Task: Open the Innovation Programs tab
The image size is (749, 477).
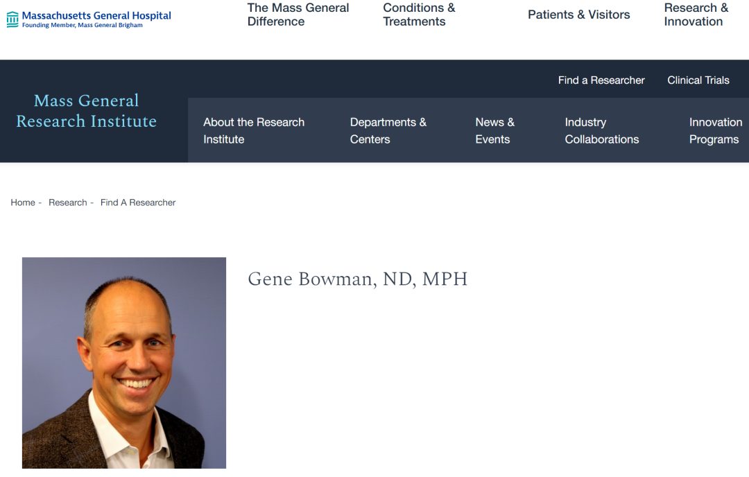Action: [715, 130]
